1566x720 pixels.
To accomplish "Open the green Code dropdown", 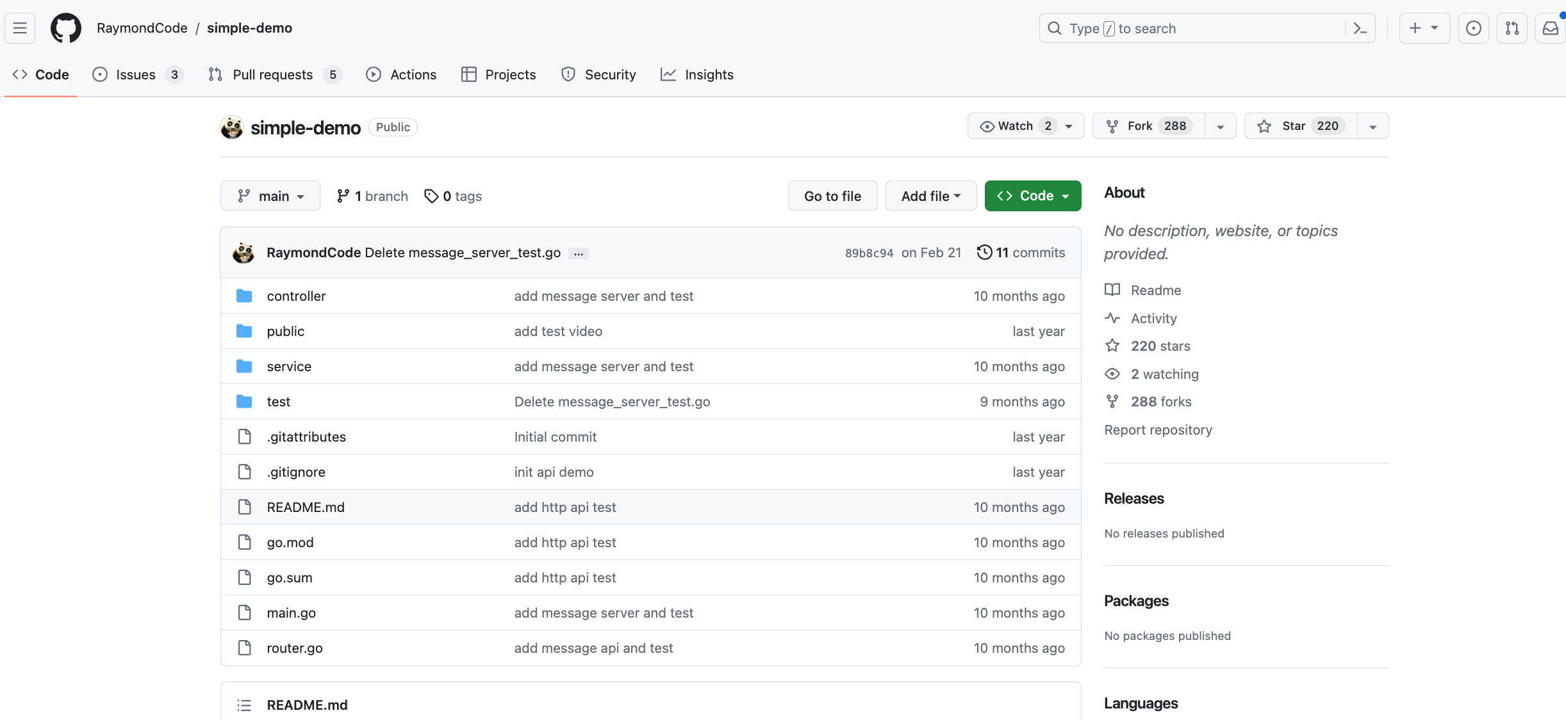I will tap(1032, 196).
